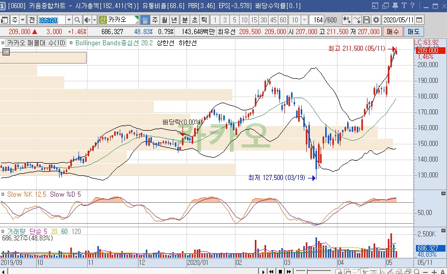The width and height of the screenshot is (447, 274).
Task: Toggle the 카카오 매물대 indicator marker
Action: [x=3, y=43]
